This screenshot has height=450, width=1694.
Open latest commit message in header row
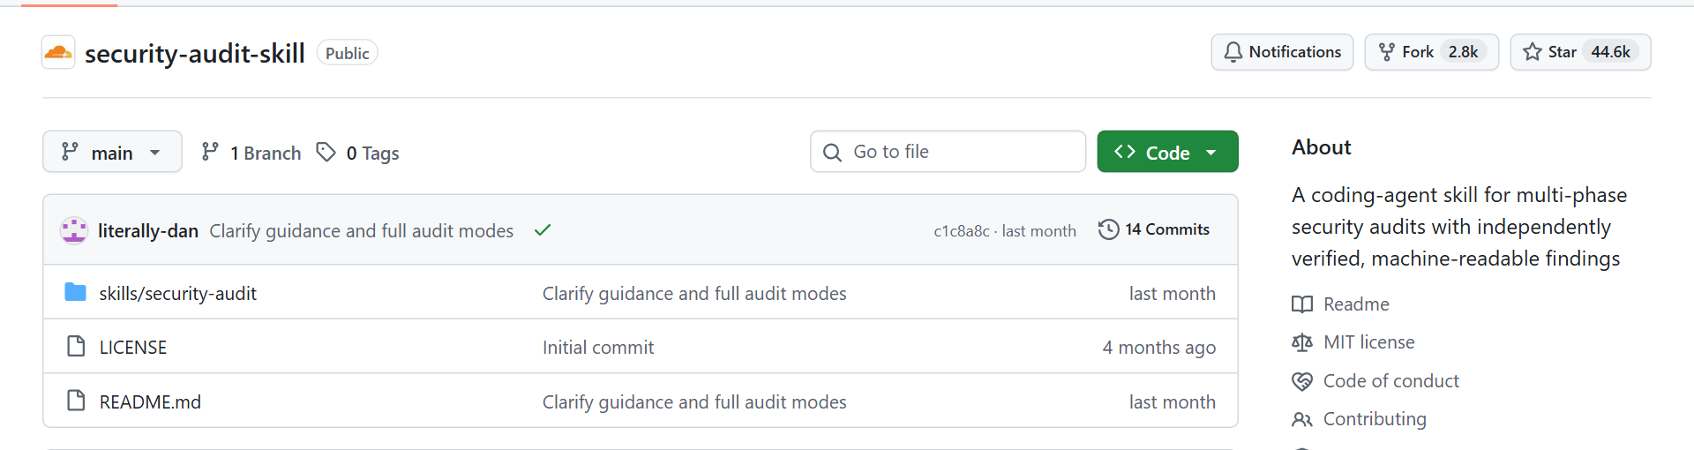[x=361, y=230]
